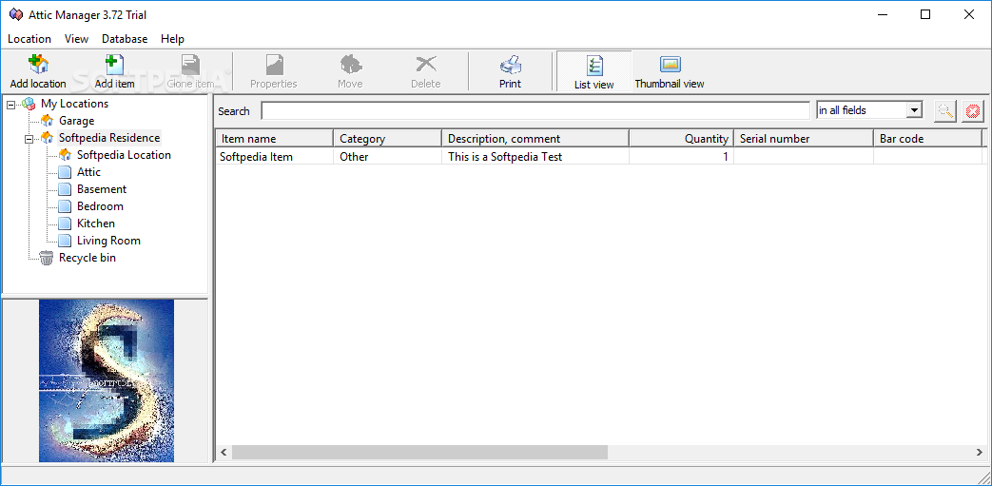This screenshot has height=486, width=992.
Task: Sort by the Category column header
Action: tap(388, 139)
